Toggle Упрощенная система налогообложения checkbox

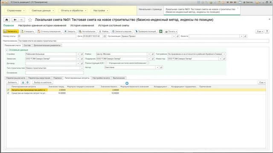pos(148,63)
